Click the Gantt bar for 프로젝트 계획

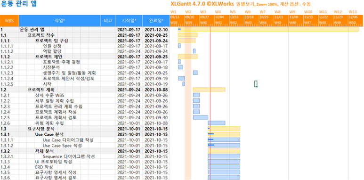[209, 90]
